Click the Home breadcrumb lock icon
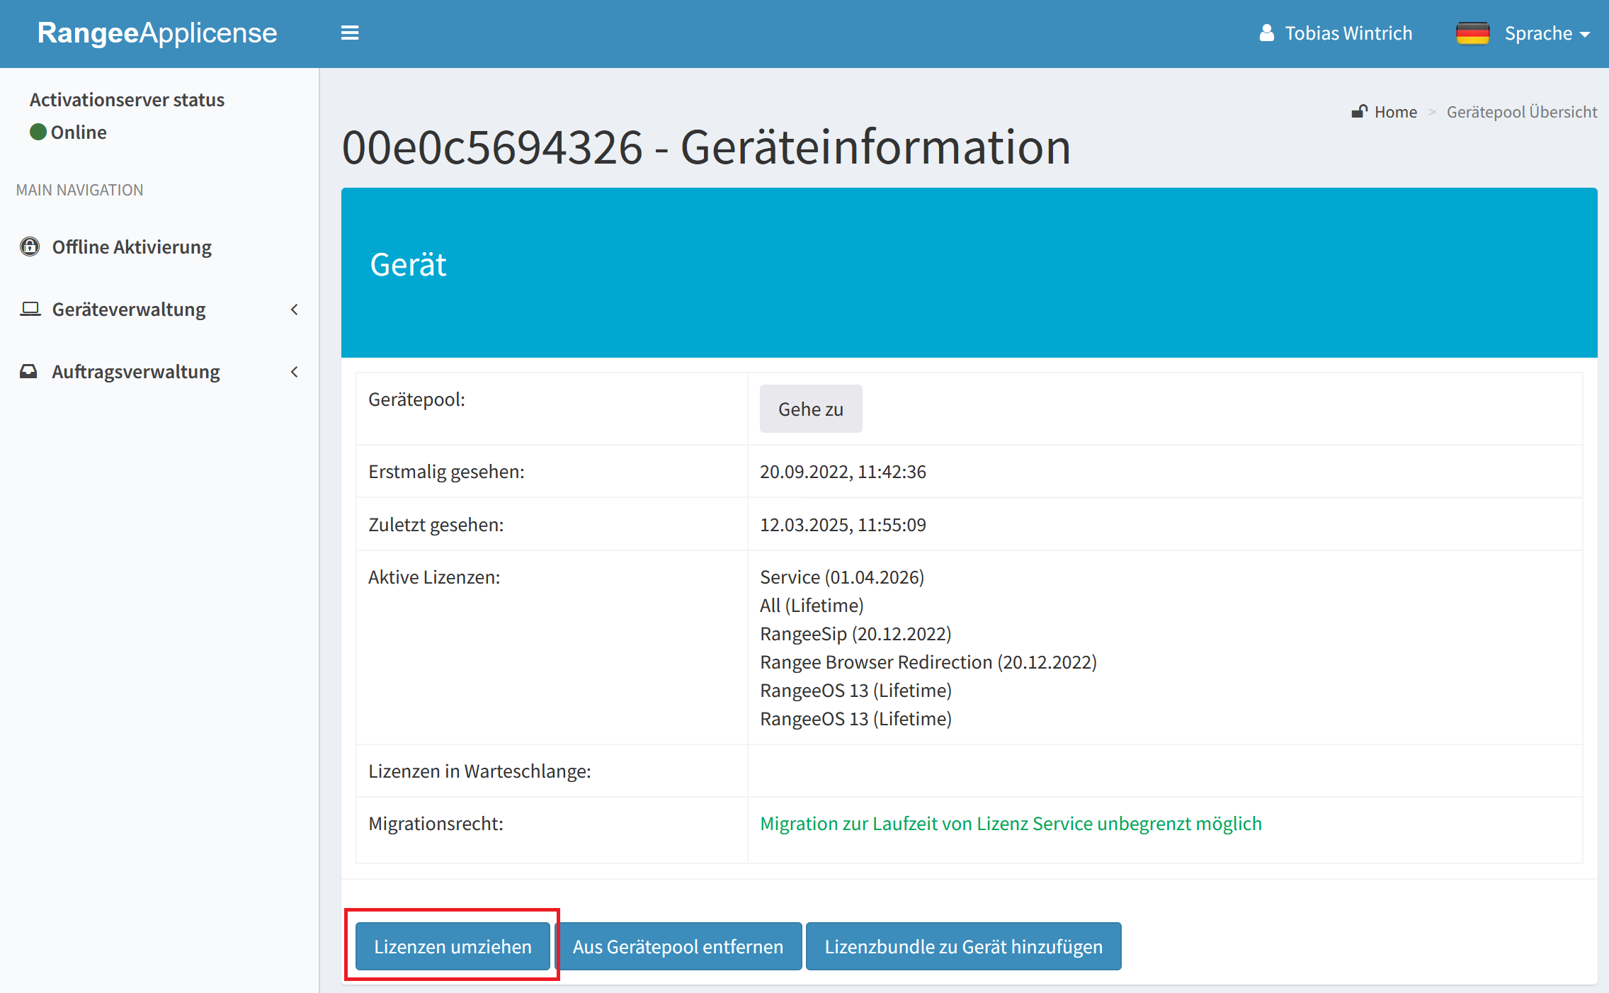 click(1359, 111)
